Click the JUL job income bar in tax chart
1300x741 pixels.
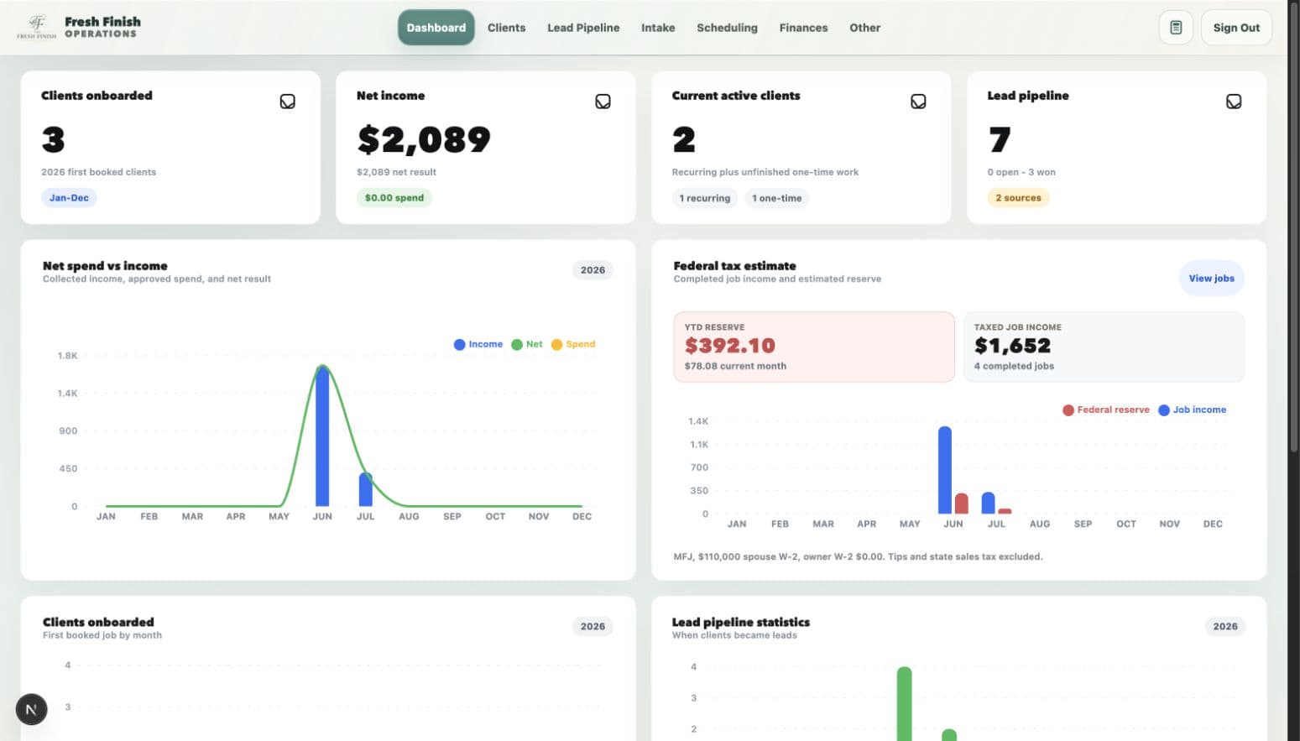coord(988,503)
